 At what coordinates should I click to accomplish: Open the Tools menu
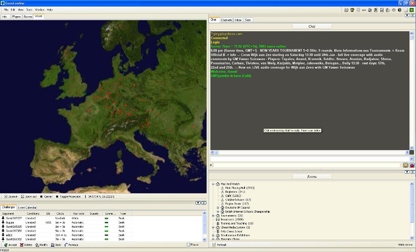29,9
